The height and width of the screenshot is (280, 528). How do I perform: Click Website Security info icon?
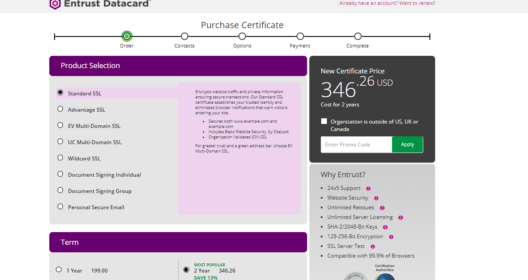[x=375, y=198]
